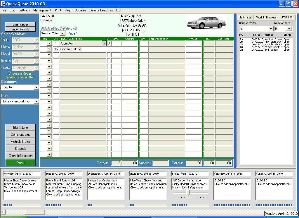Expand the Make dropdown showing Cadillac
299x218 pixels.
point(36,47)
